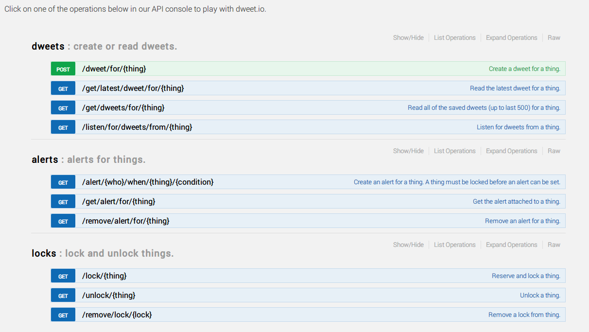Expand the /alert/{who}/when/{thing}/{condition} path
The height and width of the screenshot is (332, 589).
tap(148, 182)
